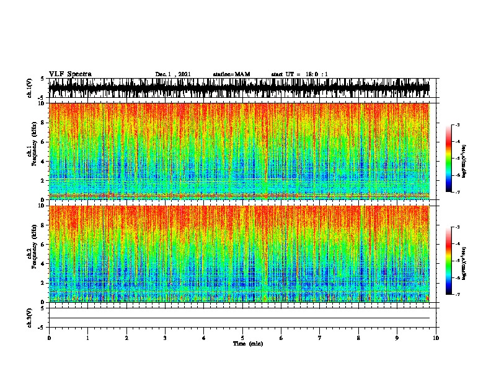The height and width of the screenshot is (379, 491).
Task: Click the flat ch.3 voltage line
Action: coord(239,318)
